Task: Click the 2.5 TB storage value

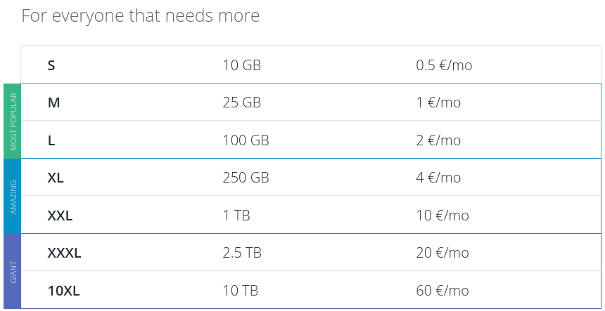Action: (x=242, y=253)
